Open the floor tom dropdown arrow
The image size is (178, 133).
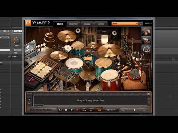(103, 68)
